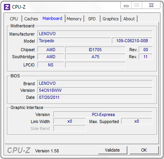Click the OK button
This screenshot has width=164, height=159.
[x=144, y=150]
